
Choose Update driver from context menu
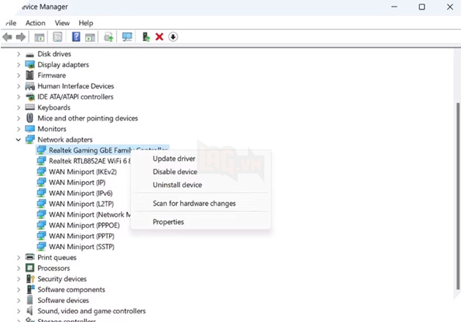(x=200, y=158)
